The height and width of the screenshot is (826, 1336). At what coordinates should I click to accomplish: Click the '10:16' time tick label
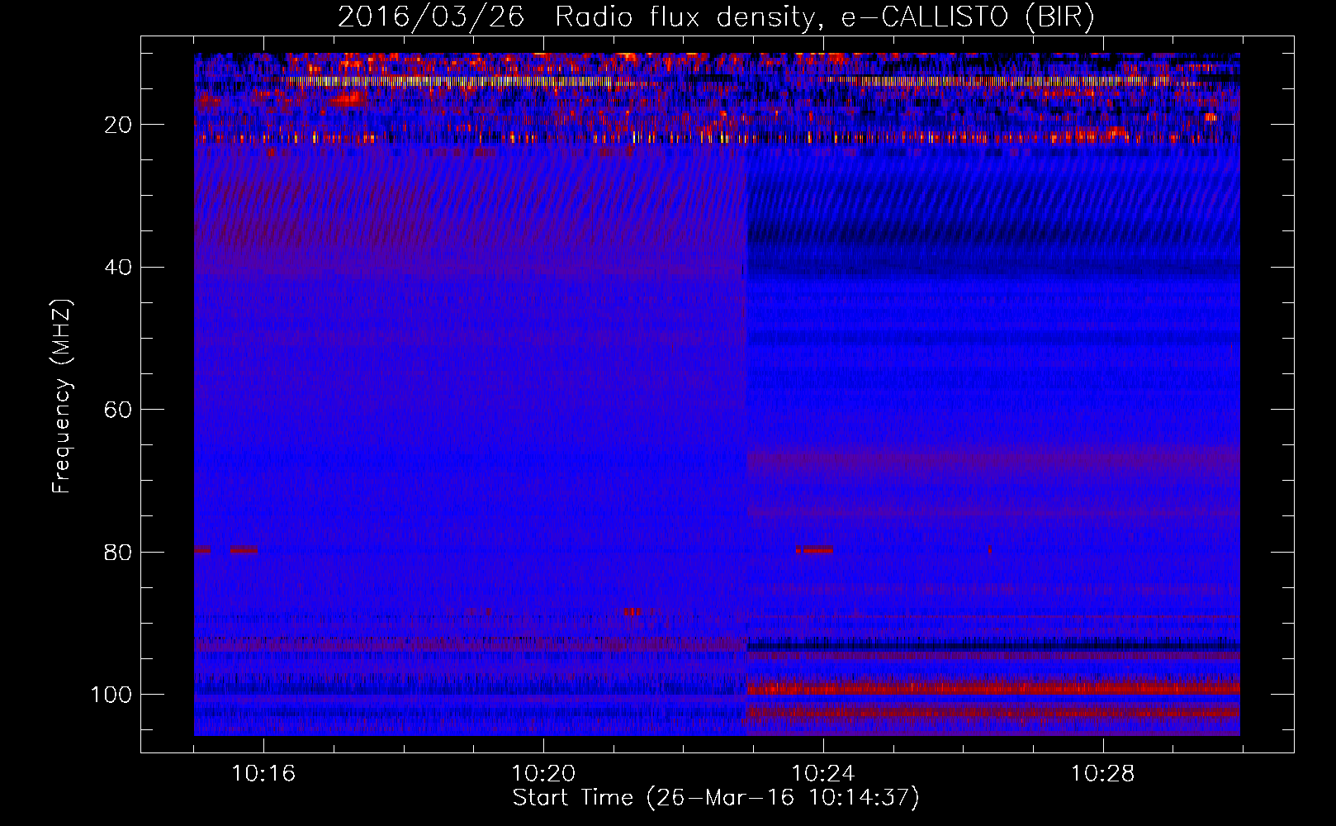(263, 774)
